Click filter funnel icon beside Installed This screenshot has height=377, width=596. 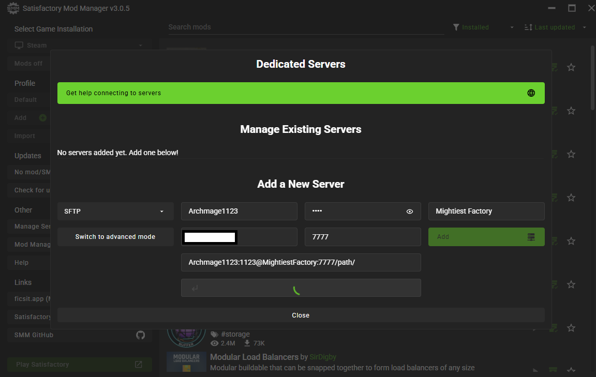(x=456, y=27)
